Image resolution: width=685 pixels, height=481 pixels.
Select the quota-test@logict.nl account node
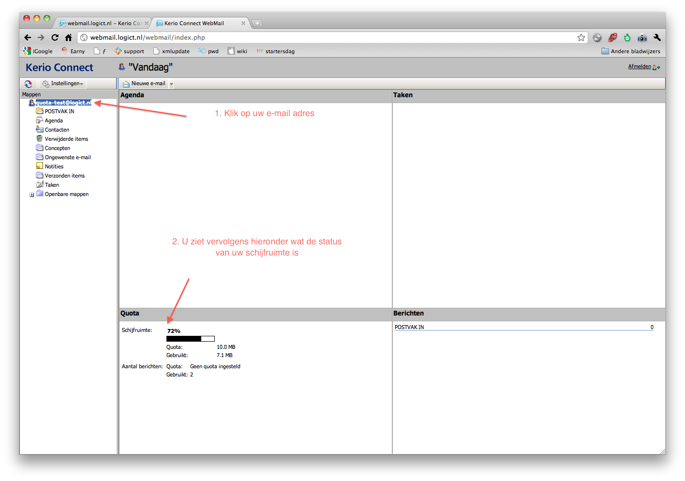(63, 103)
